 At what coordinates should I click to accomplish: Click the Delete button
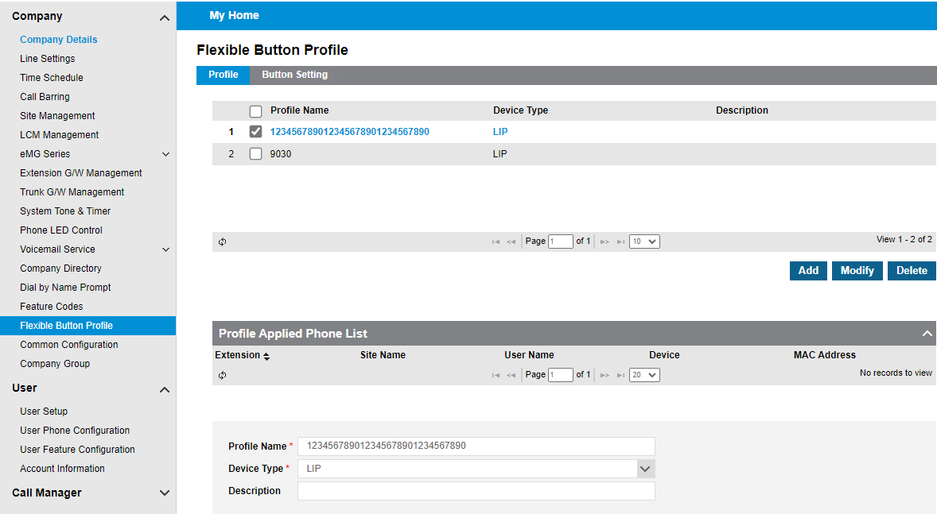tap(912, 271)
